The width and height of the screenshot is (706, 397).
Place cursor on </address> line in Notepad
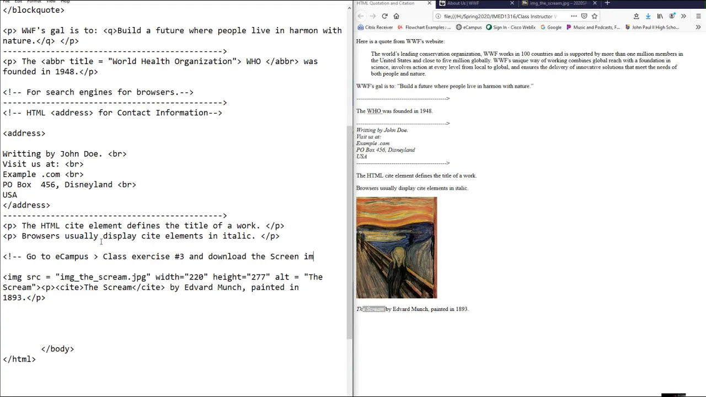click(26, 205)
